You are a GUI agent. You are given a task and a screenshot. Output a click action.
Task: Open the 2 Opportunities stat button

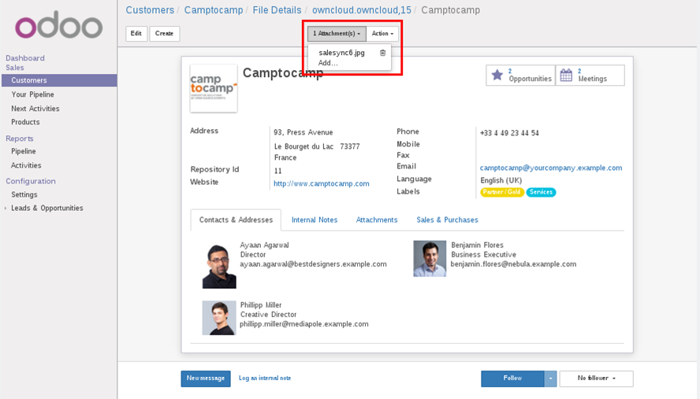[520, 75]
